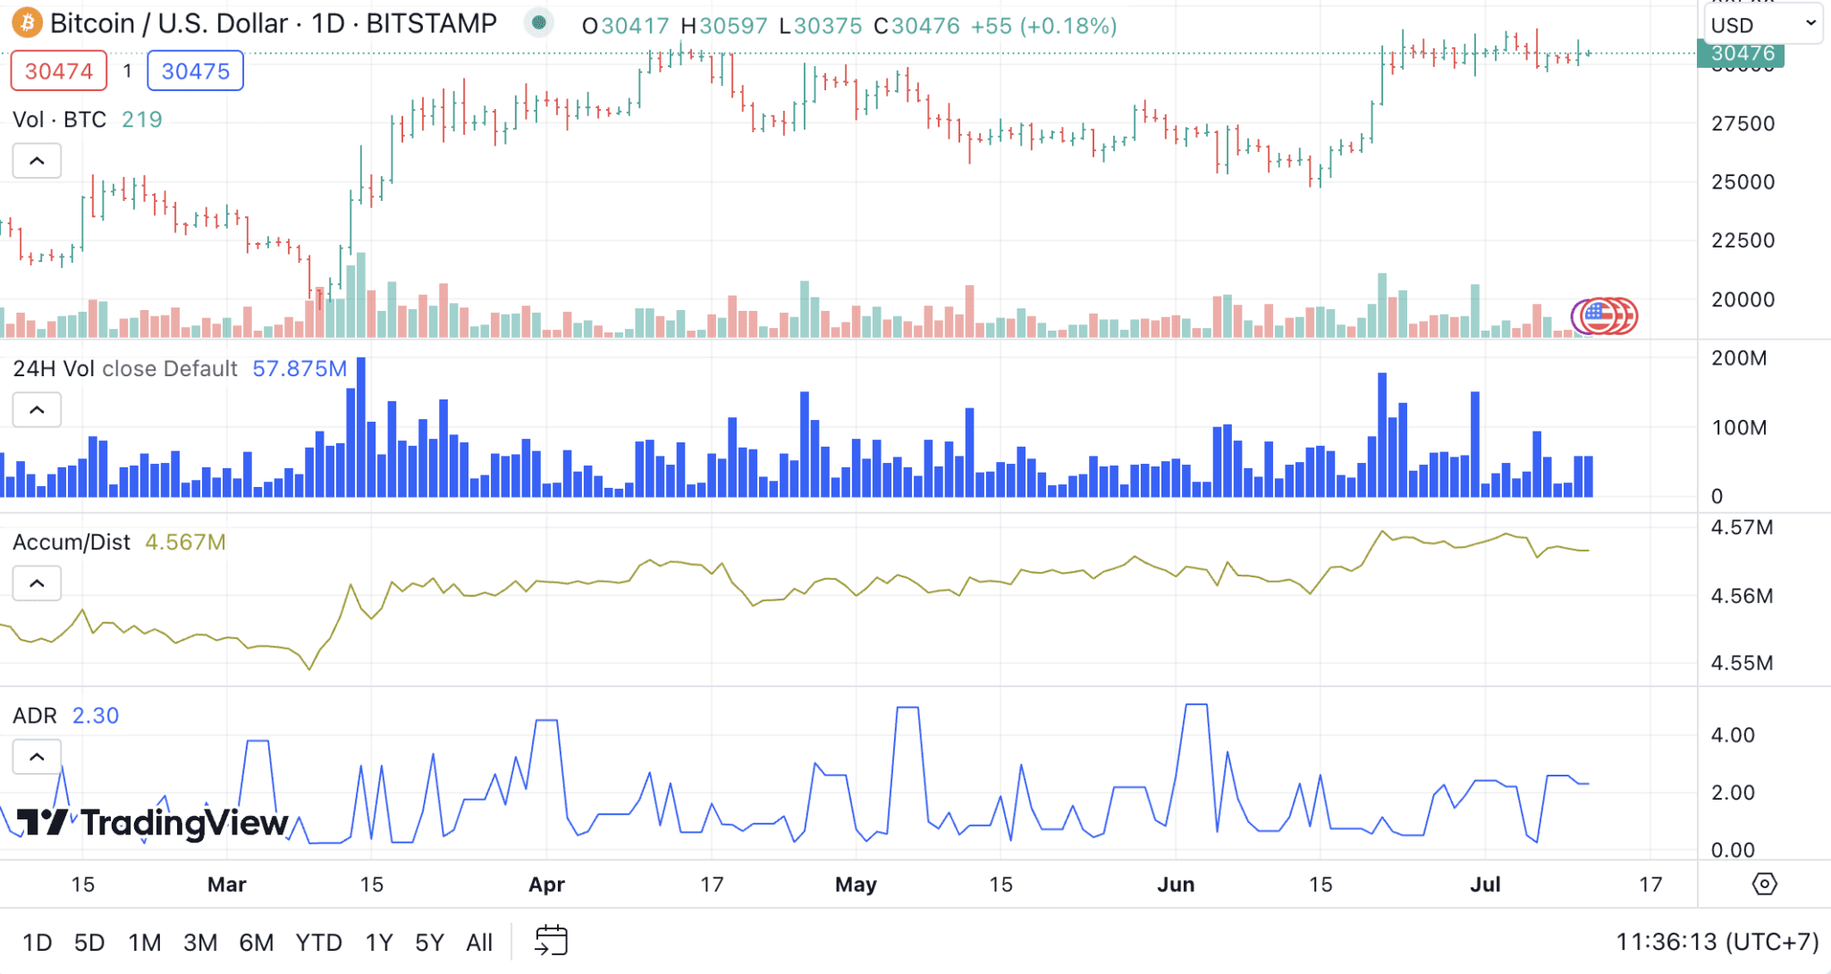Image resolution: width=1831 pixels, height=974 pixels.
Task: Collapse the 24H Vol pane legend
Action: point(37,410)
